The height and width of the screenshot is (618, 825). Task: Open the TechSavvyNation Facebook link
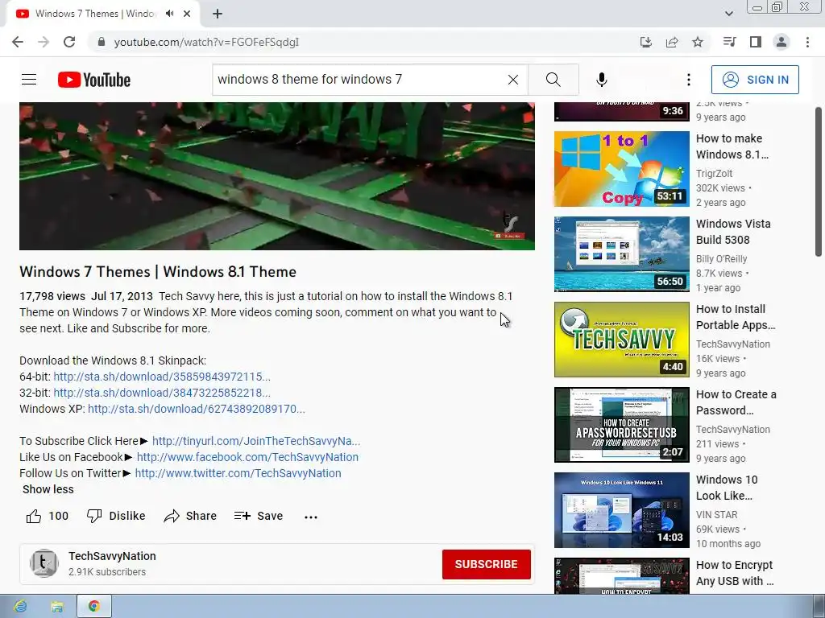point(247,457)
